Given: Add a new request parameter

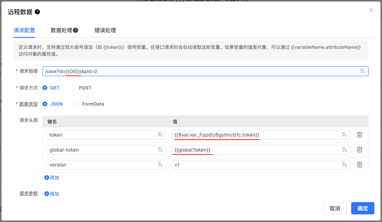Looking at the screenshot, I should 52,194.
